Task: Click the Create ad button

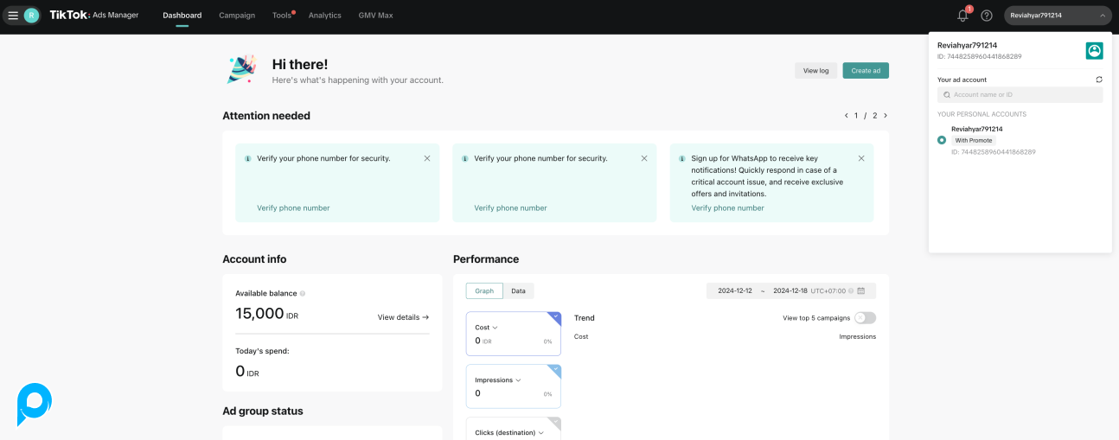Action: click(x=866, y=71)
